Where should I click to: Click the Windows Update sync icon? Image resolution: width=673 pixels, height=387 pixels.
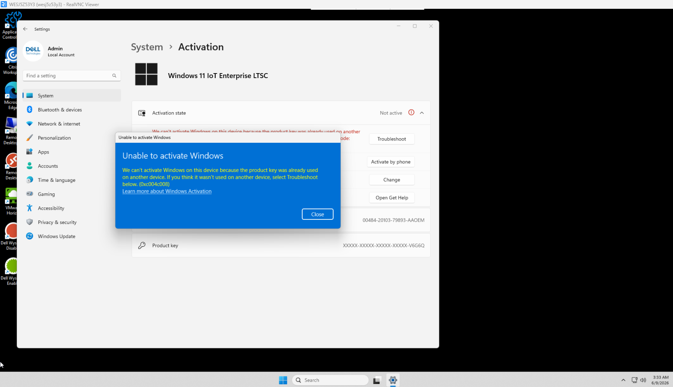pos(29,237)
